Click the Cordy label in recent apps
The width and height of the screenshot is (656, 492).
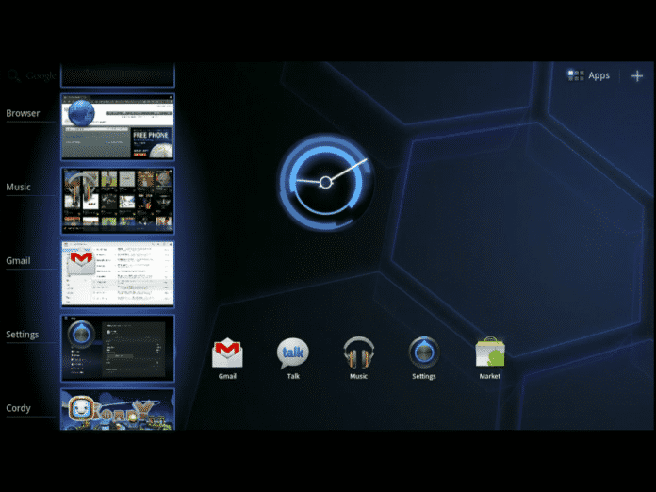19,408
